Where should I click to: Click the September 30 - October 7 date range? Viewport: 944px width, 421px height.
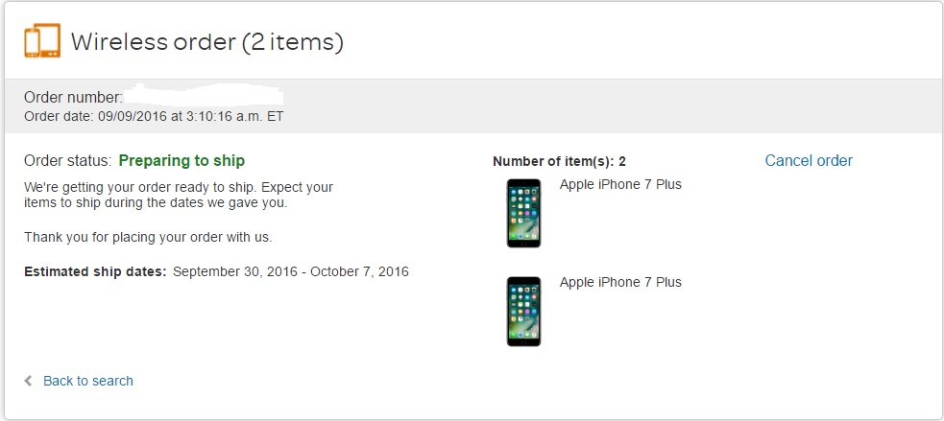pos(291,271)
